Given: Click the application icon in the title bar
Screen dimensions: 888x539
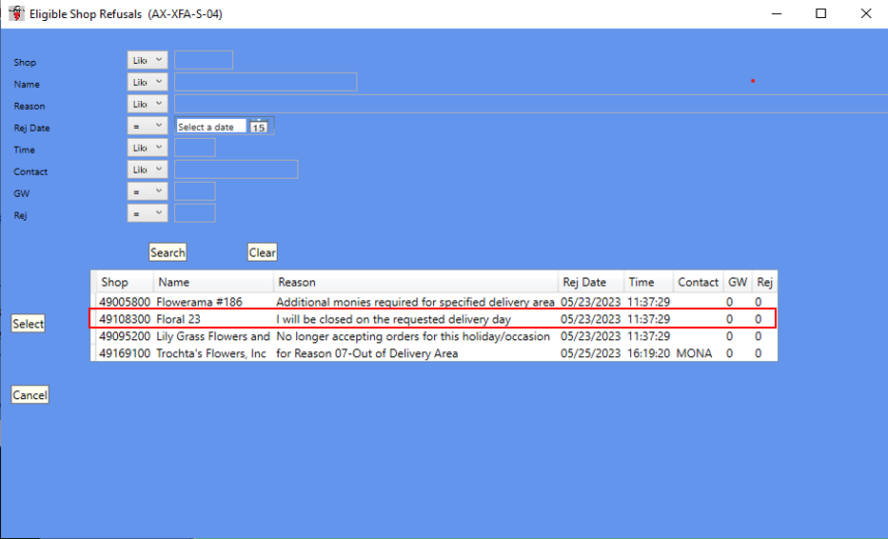Looking at the screenshot, I should click(x=16, y=13).
